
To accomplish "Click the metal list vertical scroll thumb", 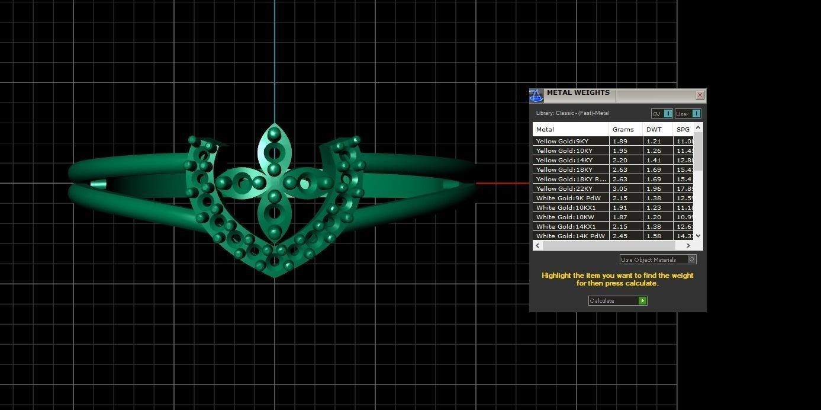I will point(698,151).
